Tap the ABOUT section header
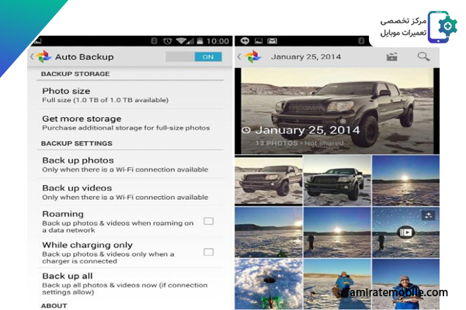Screen dimensions: 466x310 (54, 305)
